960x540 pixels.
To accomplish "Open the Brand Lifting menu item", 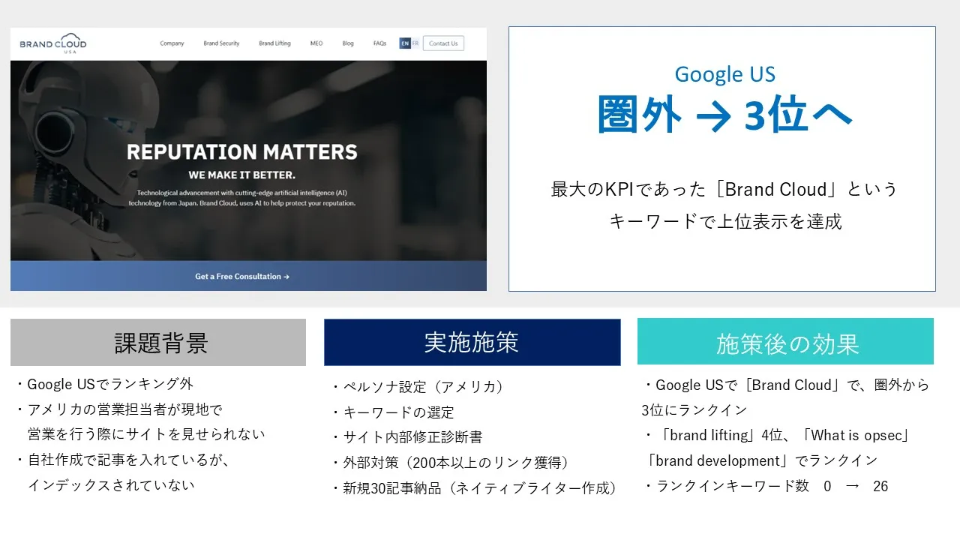I will click(274, 43).
